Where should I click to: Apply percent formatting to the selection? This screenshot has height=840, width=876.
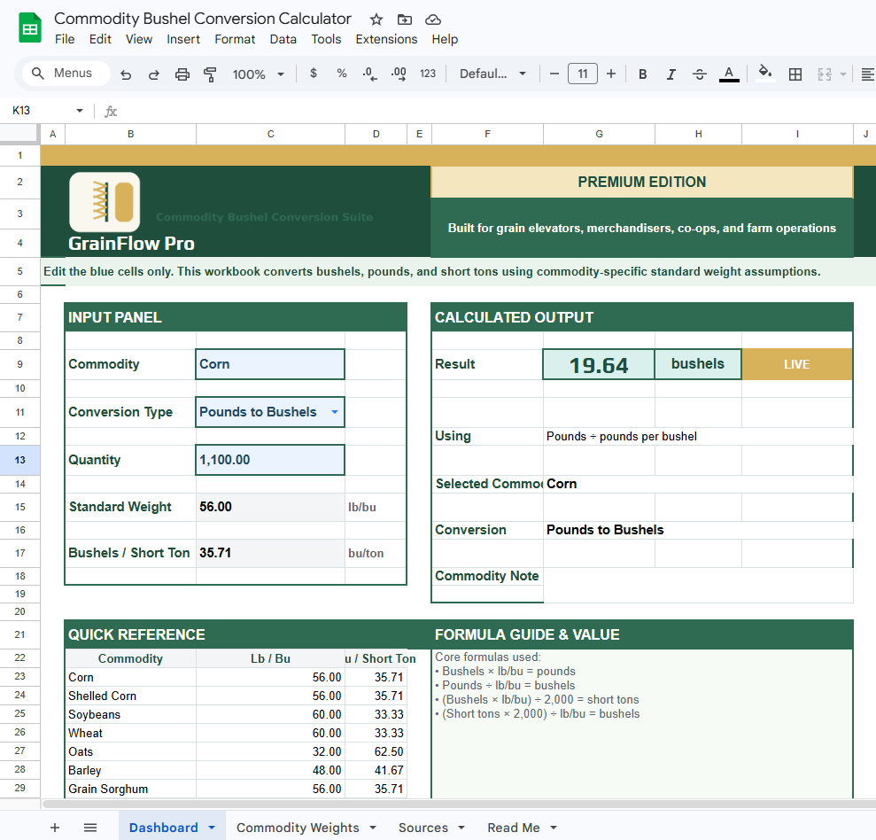342,74
